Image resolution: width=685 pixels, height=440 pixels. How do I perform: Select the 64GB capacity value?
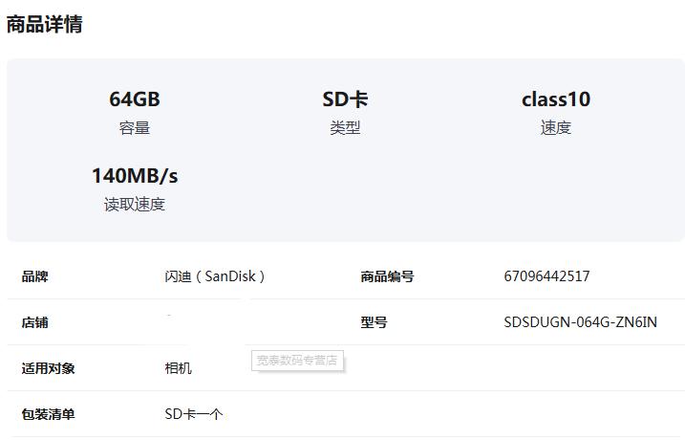[x=135, y=99]
